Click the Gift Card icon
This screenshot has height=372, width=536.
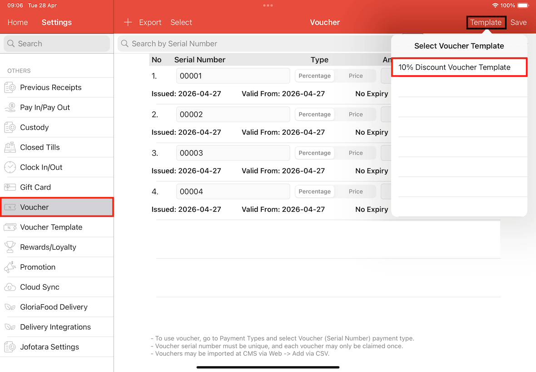point(10,187)
